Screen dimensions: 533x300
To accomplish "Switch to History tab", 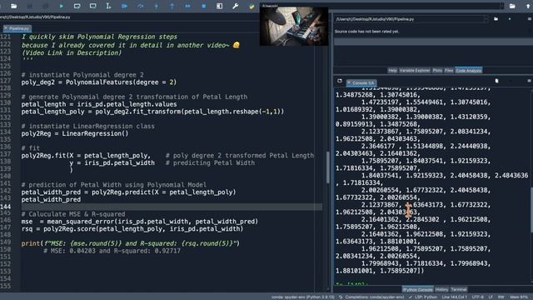I will pyautogui.click(x=441, y=289).
